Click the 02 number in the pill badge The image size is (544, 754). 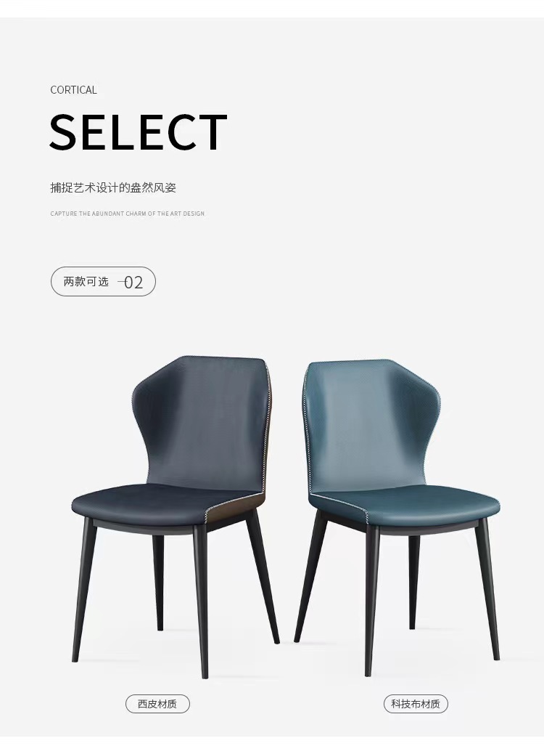pyautogui.click(x=133, y=283)
